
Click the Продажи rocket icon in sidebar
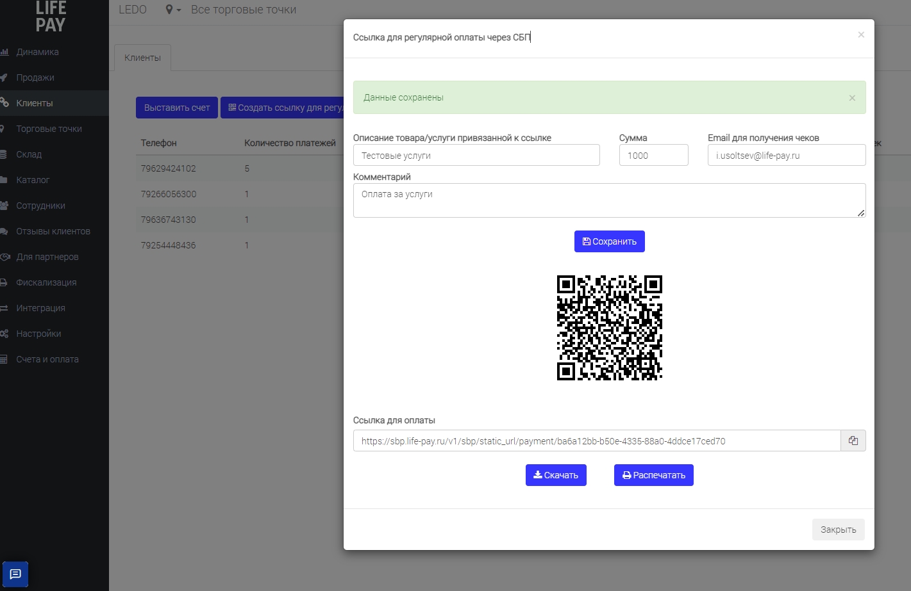pyautogui.click(x=4, y=77)
